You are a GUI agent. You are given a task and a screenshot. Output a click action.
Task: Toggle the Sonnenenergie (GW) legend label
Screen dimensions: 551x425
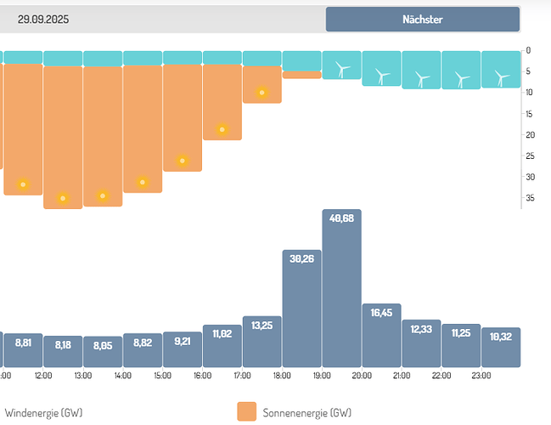point(306,413)
